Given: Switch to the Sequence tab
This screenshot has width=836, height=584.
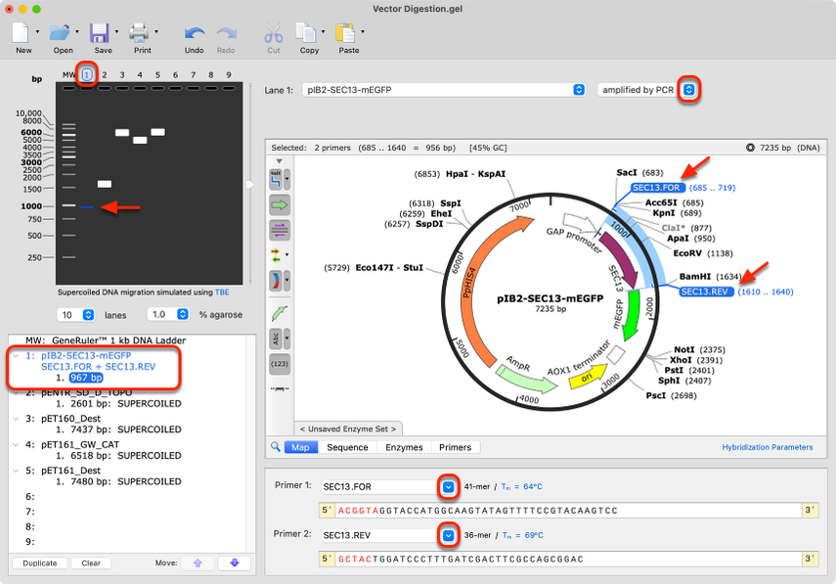Looking at the screenshot, I should coord(348,447).
